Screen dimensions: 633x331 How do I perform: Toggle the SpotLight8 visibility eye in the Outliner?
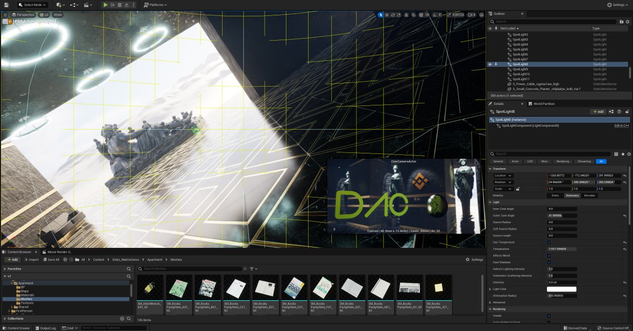click(x=490, y=64)
